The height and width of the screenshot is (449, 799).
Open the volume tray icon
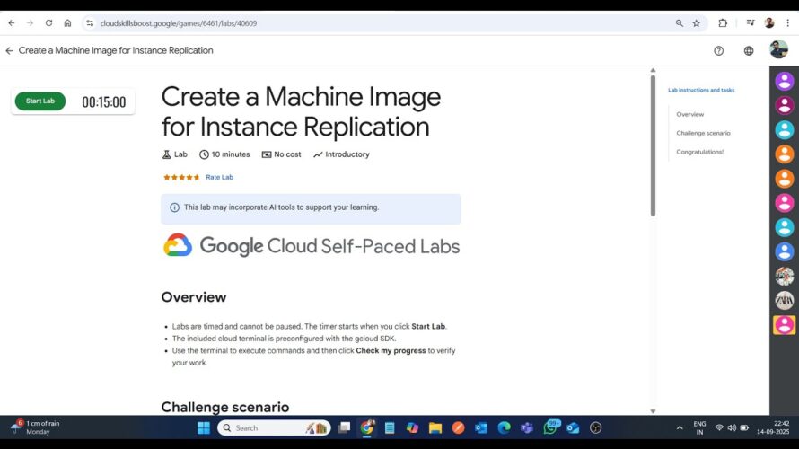pos(732,428)
